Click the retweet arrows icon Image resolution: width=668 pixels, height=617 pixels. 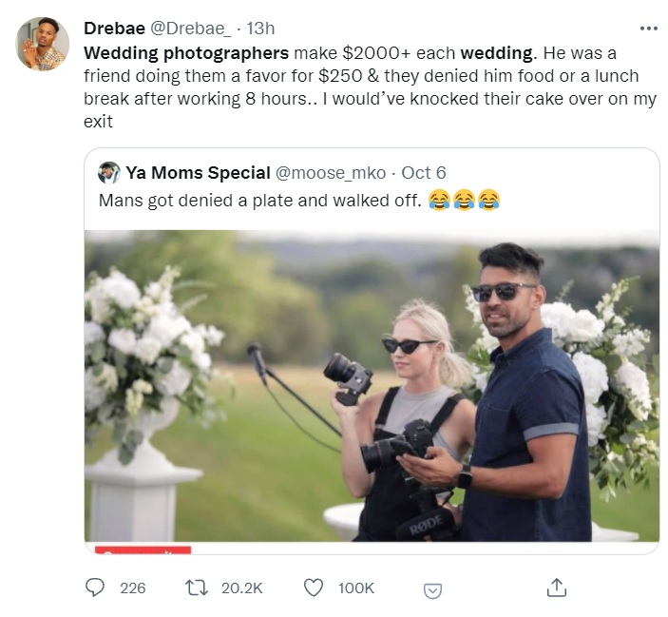[196, 588]
